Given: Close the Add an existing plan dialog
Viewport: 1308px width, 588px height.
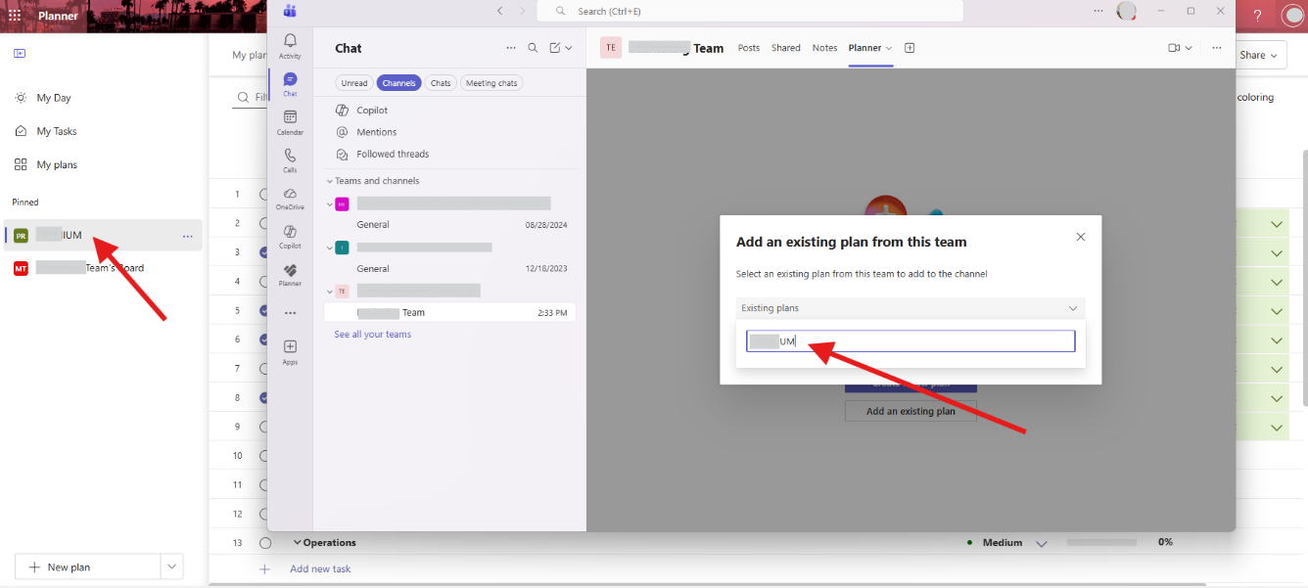Looking at the screenshot, I should tap(1081, 237).
